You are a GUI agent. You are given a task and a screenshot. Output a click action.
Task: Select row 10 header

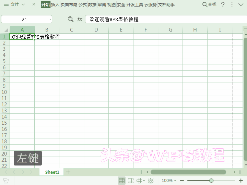pos(4,92)
